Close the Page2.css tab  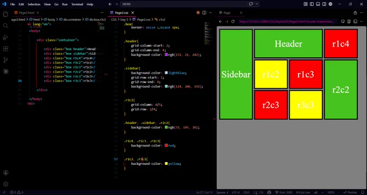coord(133,12)
